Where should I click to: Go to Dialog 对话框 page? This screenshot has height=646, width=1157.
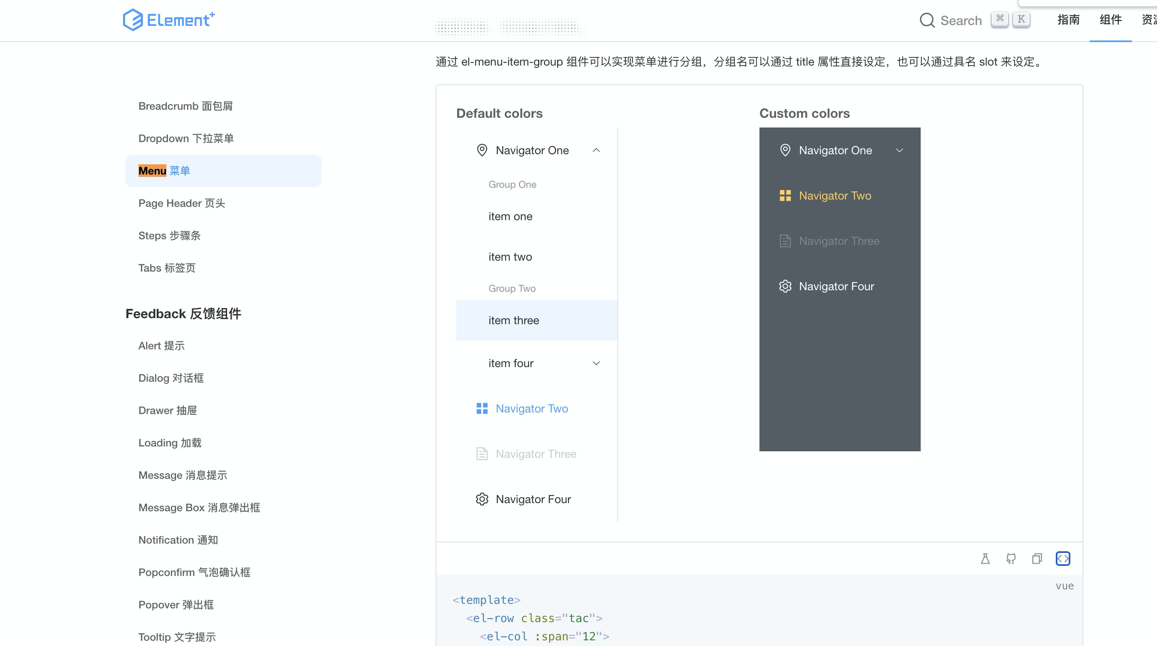171,378
